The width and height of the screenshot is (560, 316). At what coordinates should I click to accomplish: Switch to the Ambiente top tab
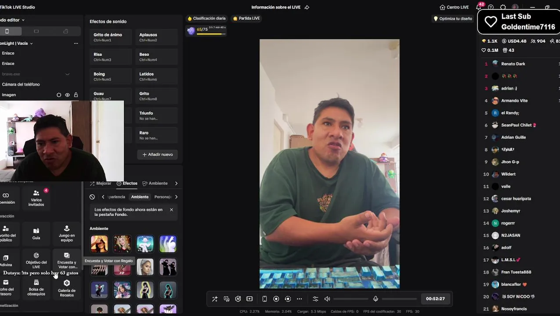click(x=155, y=183)
